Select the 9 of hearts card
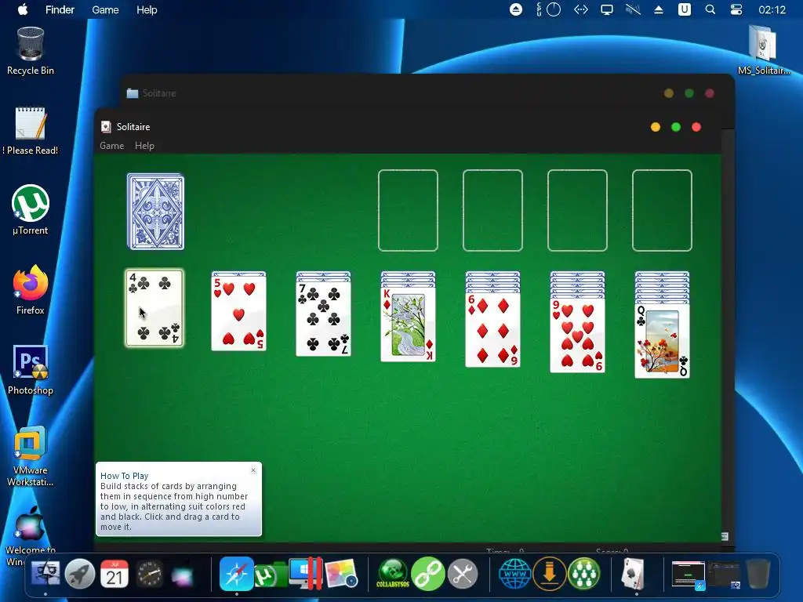 (x=578, y=335)
